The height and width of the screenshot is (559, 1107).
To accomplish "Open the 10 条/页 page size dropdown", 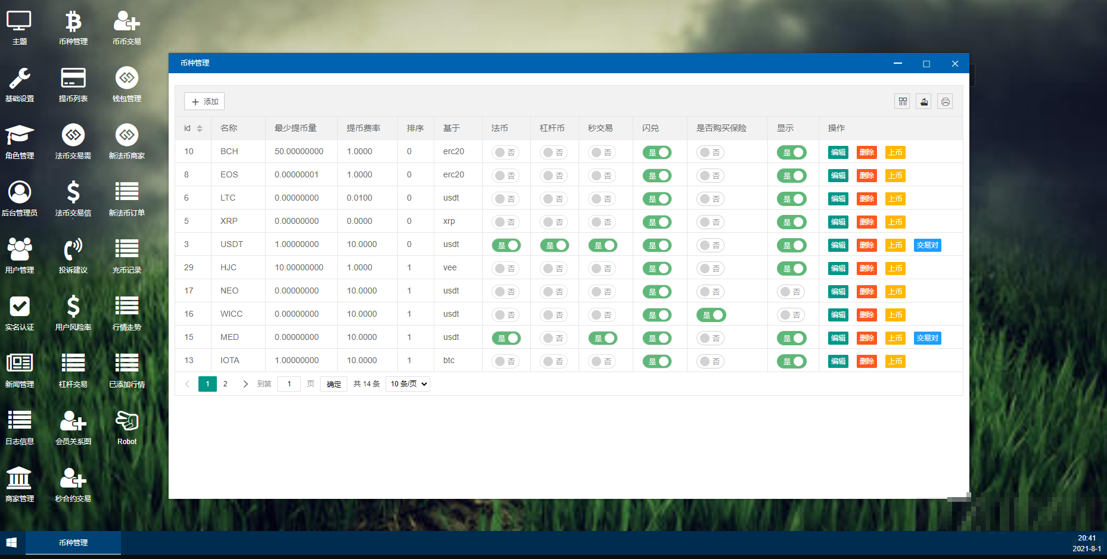I will (x=408, y=384).
